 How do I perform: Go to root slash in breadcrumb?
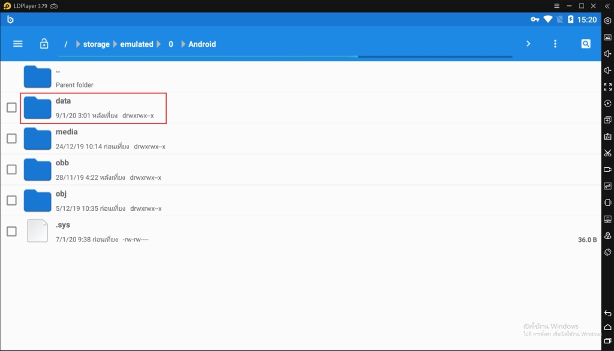(x=66, y=44)
